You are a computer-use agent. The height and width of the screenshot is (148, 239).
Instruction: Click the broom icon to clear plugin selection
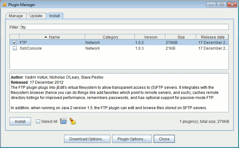[x=73, y=121]
